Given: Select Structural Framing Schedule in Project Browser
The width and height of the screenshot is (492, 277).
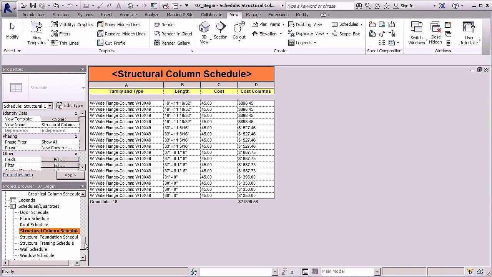Looking at the screenshot, I should click(47, 243).
